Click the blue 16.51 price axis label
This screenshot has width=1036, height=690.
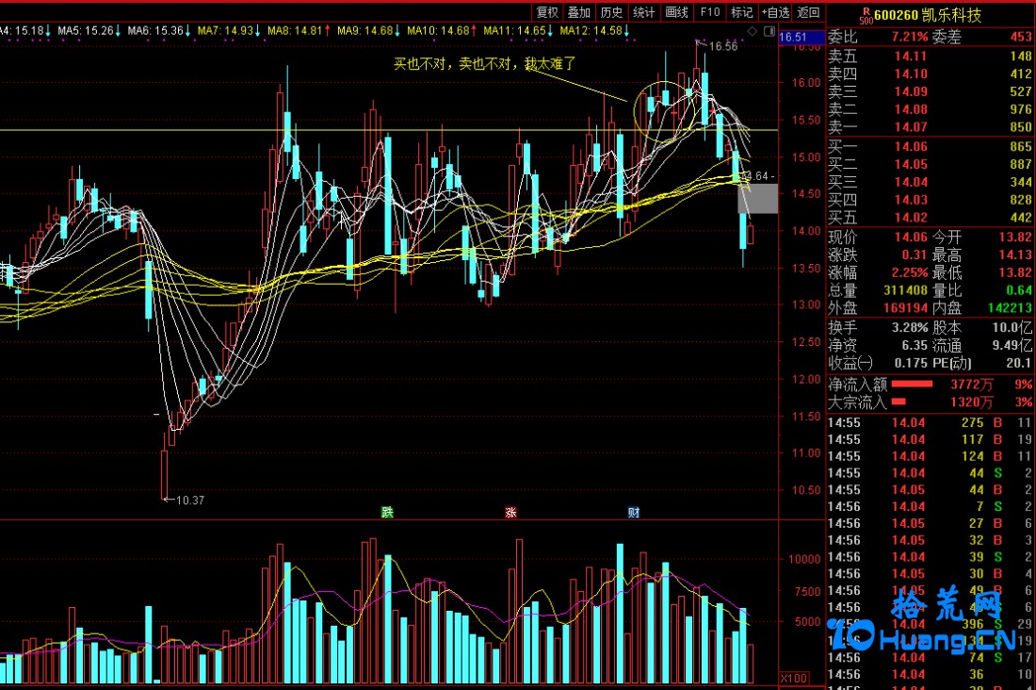pos(801,37)
